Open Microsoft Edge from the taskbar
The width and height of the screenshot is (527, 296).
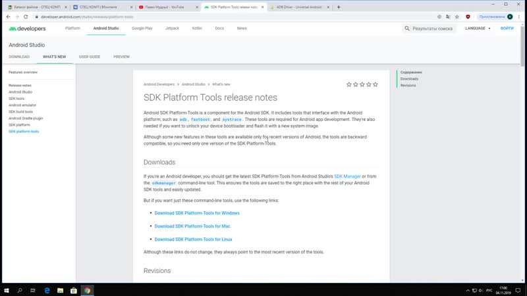coord(47,290)
